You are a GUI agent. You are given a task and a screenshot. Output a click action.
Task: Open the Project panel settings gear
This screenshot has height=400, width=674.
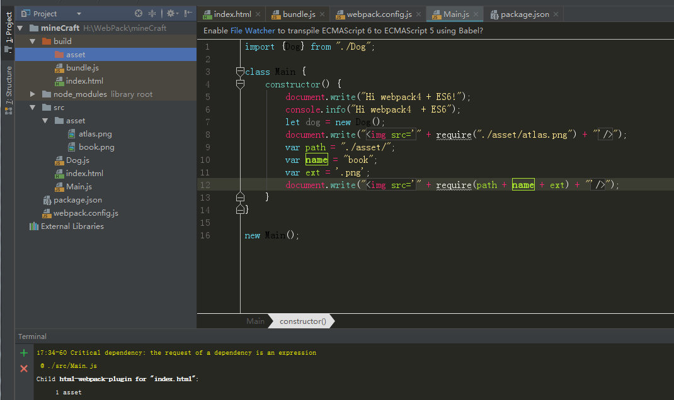tap(173, 14)
